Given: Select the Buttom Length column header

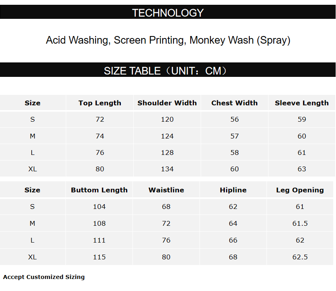Looking at the screenshot, I should click(x=99, y=190).
